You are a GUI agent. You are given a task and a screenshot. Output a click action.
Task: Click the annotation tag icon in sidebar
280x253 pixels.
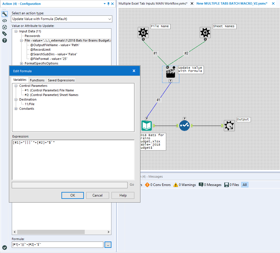(x=5, y=34)
